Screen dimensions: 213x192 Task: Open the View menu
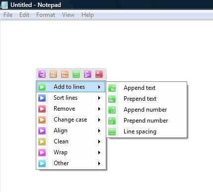click(x=68, y=15)
